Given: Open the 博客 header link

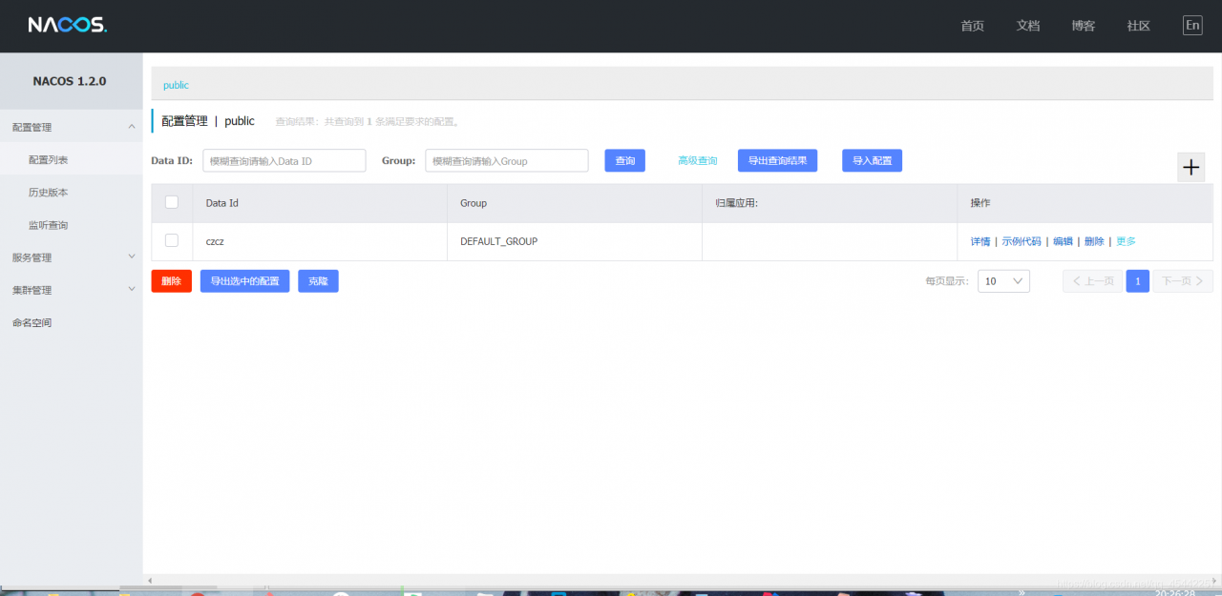Looking at the screenshot, I should (x=1083, y=26).
